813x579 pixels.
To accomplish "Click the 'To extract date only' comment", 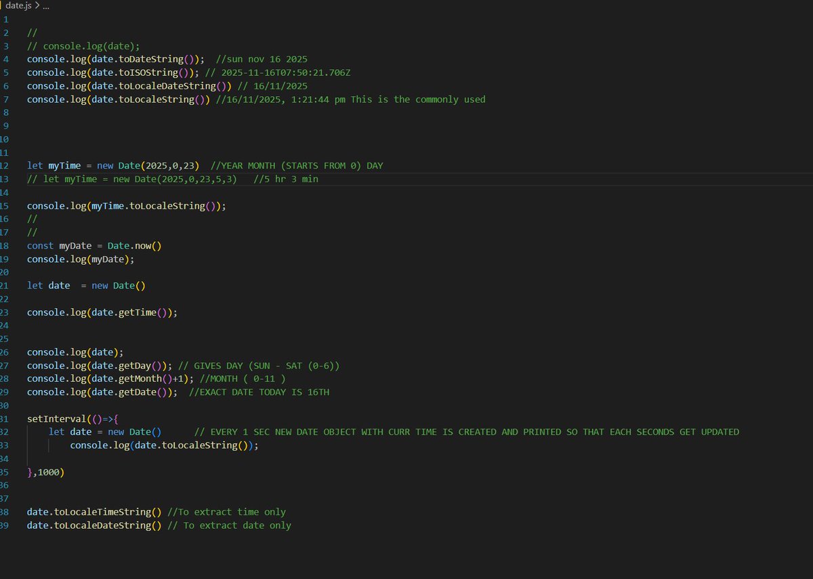I will 229,526.
